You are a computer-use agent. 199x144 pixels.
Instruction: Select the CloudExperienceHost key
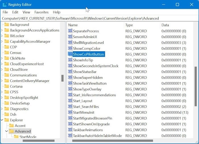pos(27,64)
